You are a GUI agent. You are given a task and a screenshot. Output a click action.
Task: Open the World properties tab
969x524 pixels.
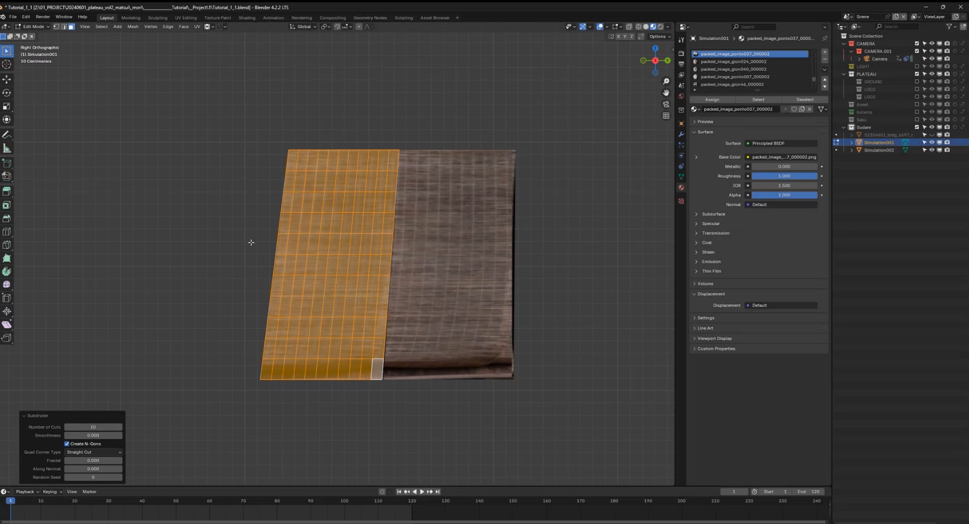click(x=681, y=97)
